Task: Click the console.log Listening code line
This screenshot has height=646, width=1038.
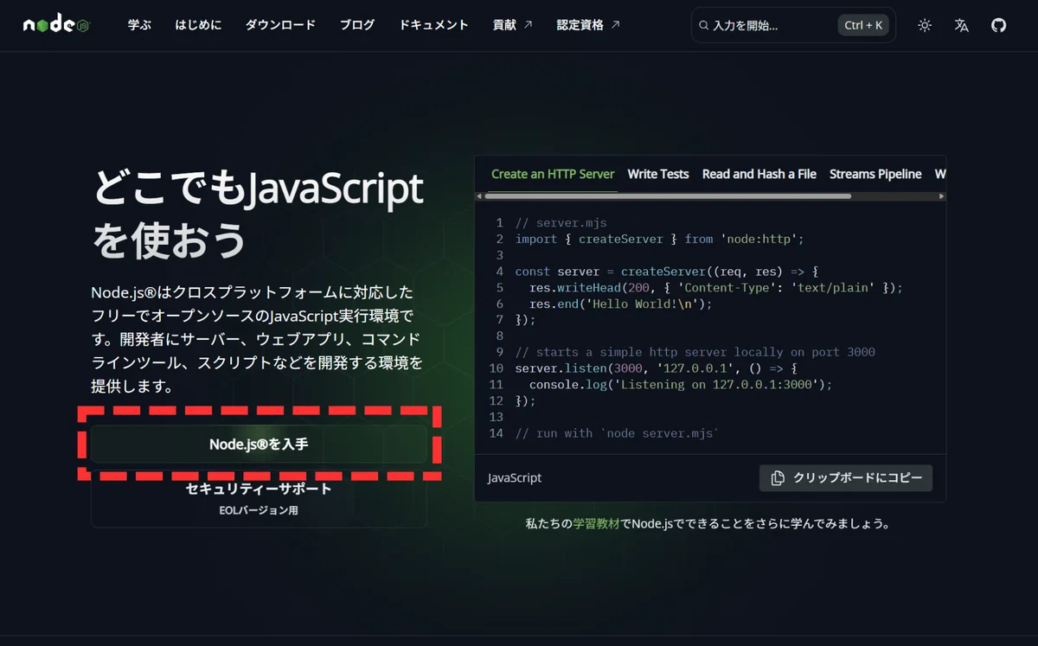Action: tap(681, 384)
